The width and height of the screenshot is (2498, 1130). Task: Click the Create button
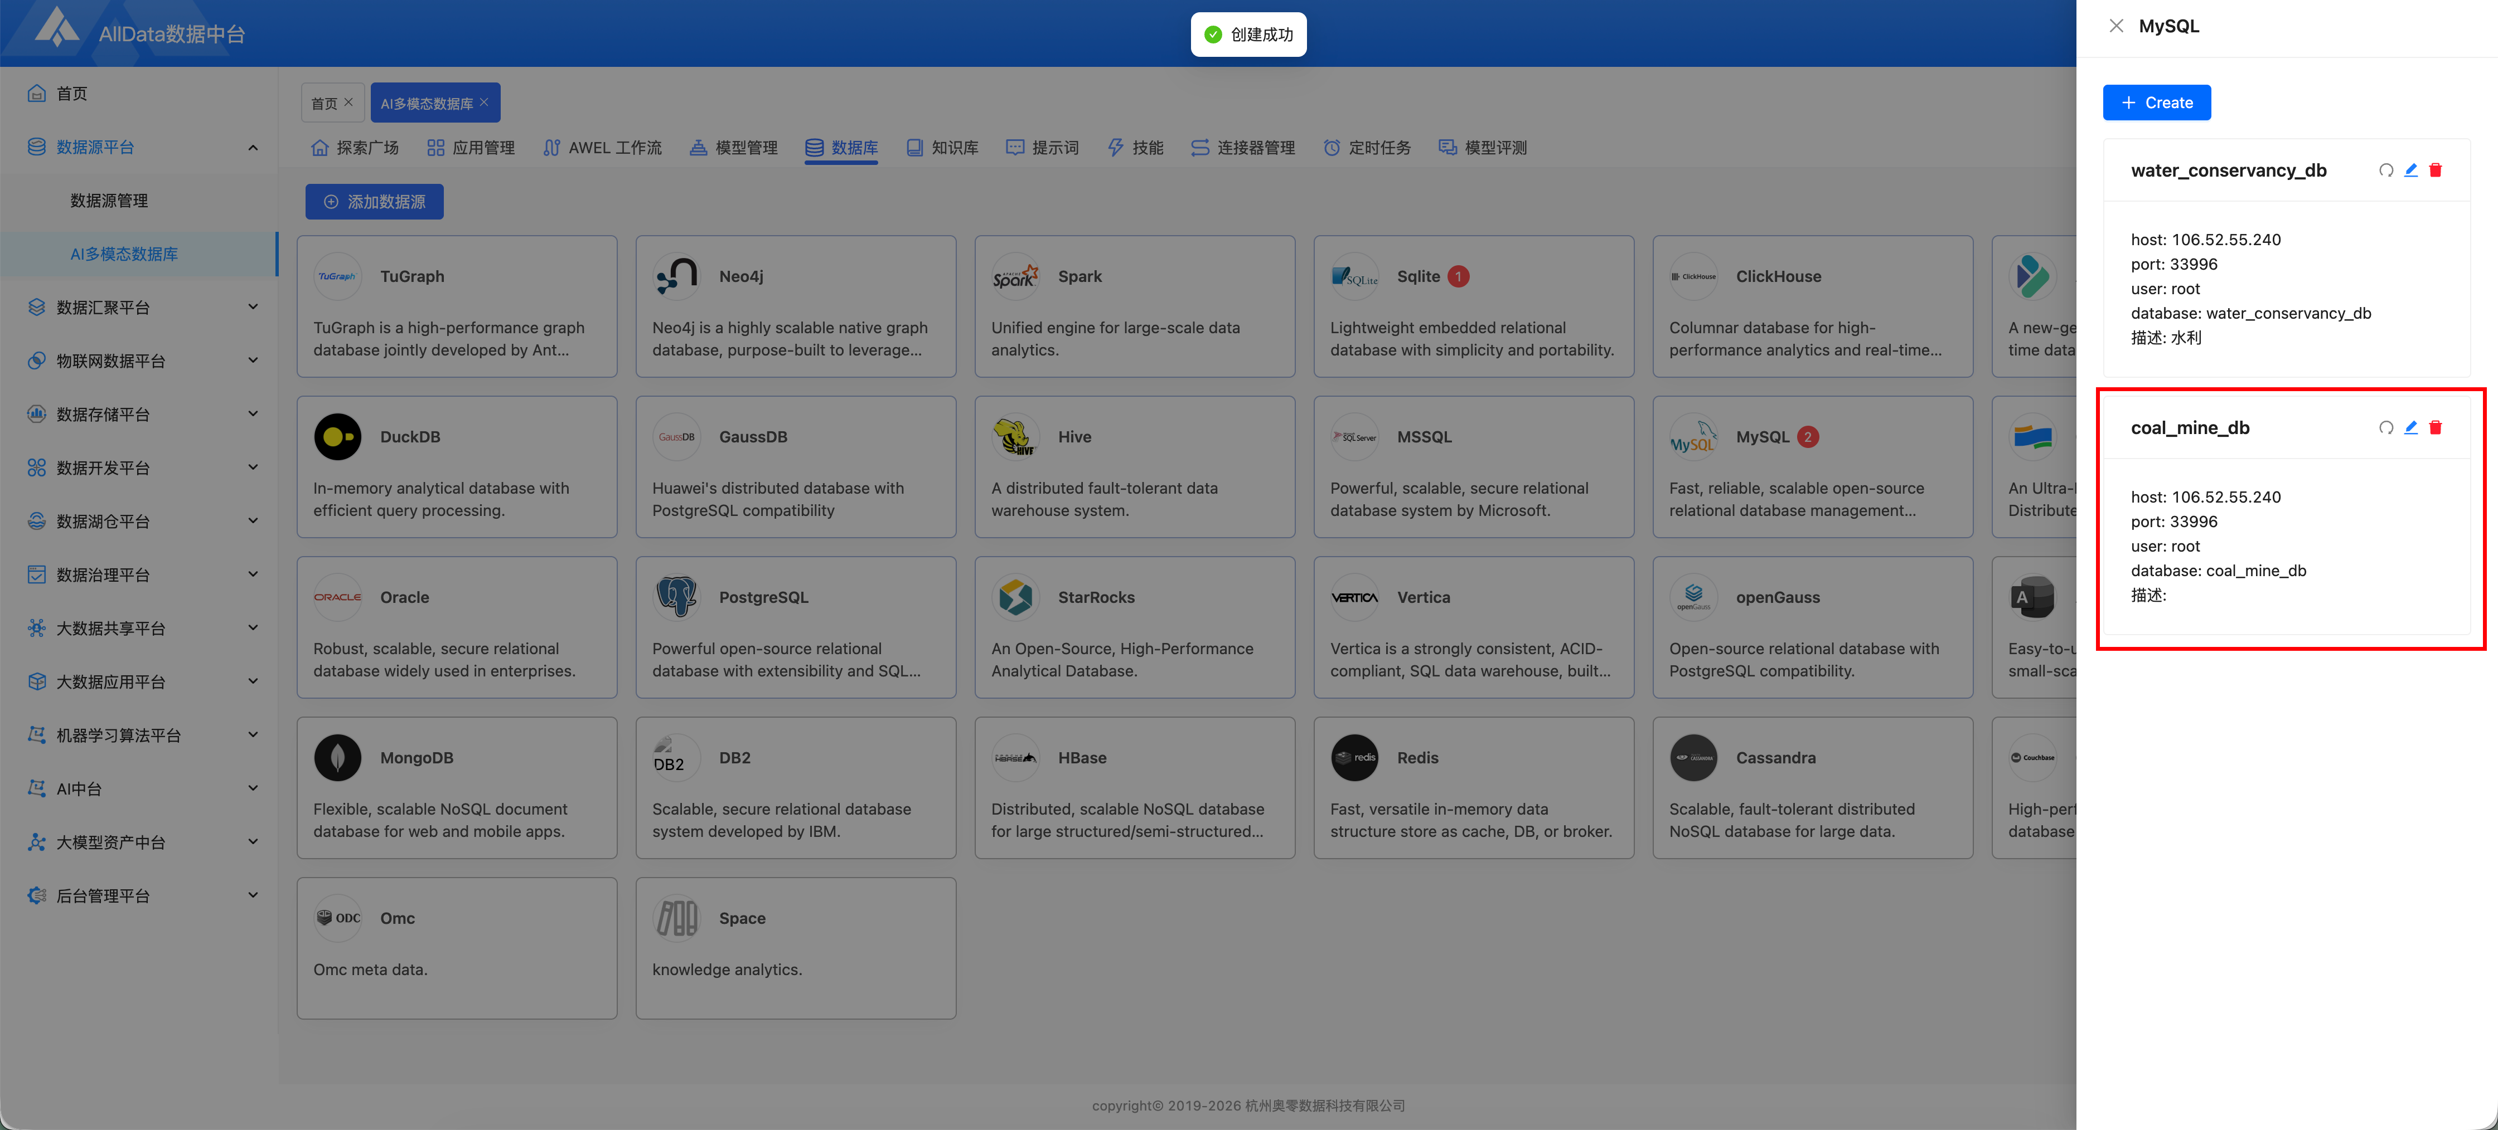(2157, 103)
